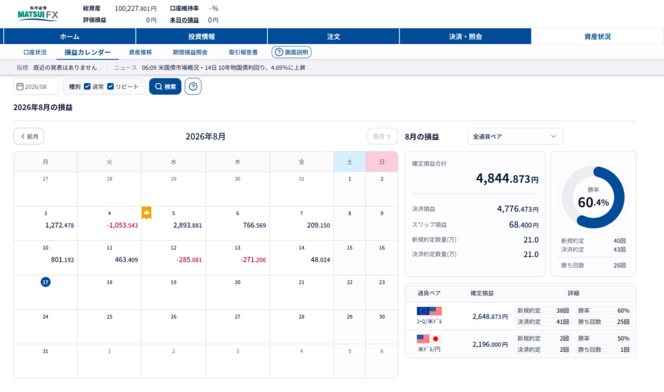
Task: Click calendar day 31 in last row
Action: click(45, 351)
